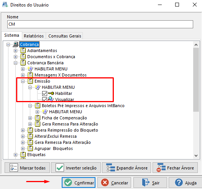Click the Etiquetas notepad icon

click(x=23, y=155)
